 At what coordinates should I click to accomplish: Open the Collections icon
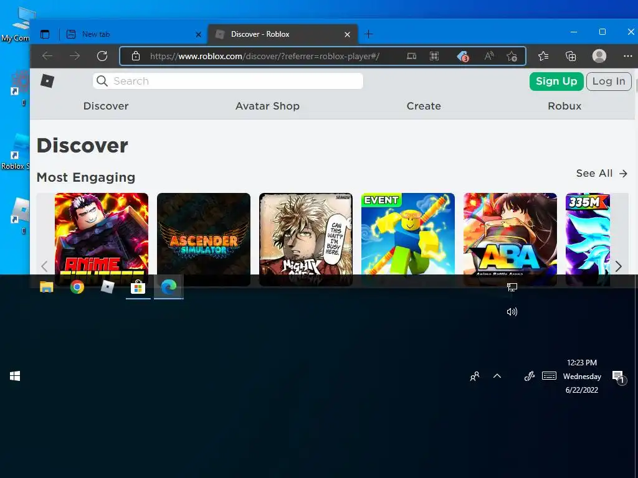pyautogui.click(x=571, y=56)
